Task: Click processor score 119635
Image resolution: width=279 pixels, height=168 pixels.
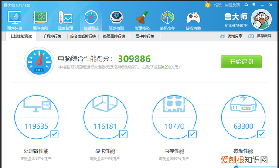Action: tap(36, 126)
